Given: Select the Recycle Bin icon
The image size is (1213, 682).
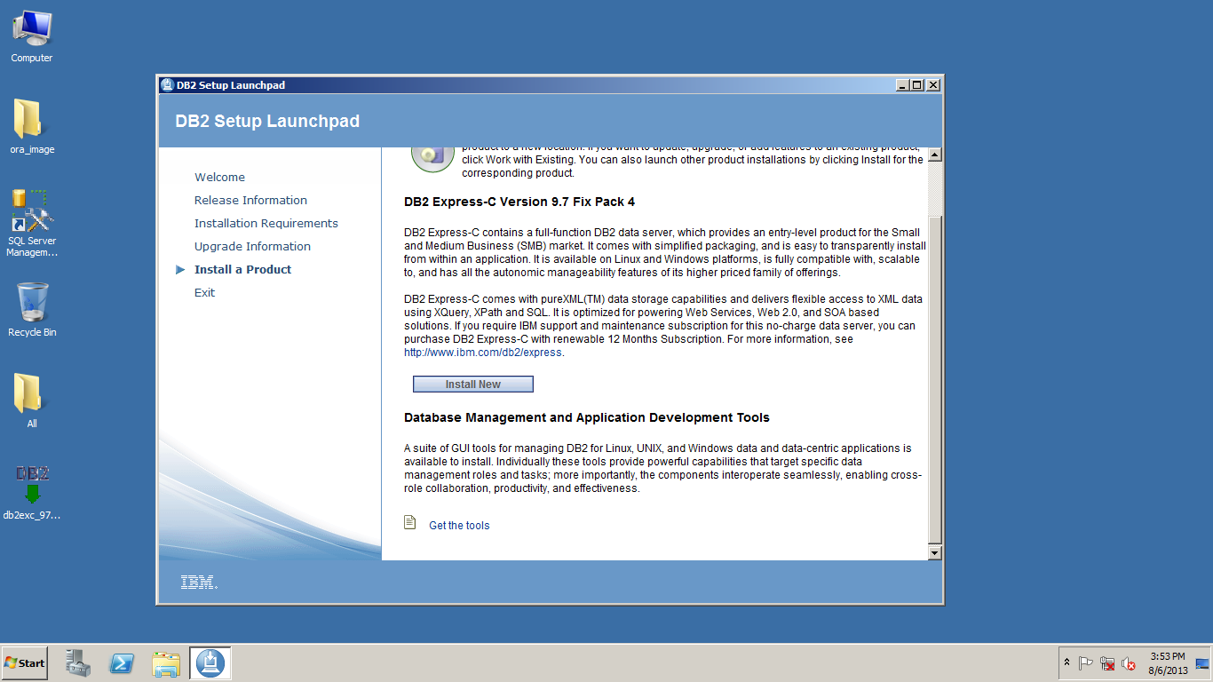Looking at the screenshot, I should pos(32,310).
